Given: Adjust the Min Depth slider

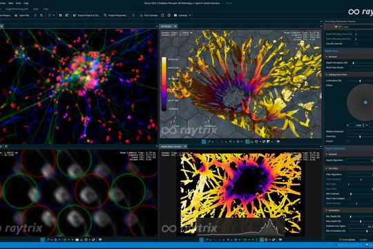Looking at the screenshot, I should pyautogui.click(x=351, y=216).
